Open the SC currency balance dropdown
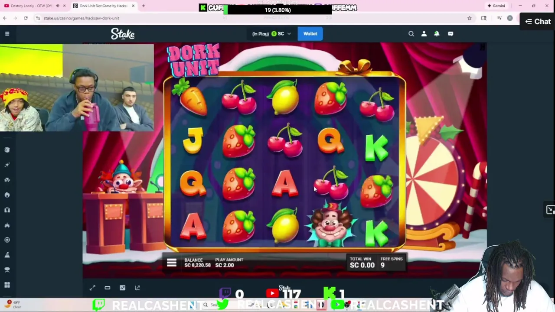555x312 pixels. tap(271, 34)
